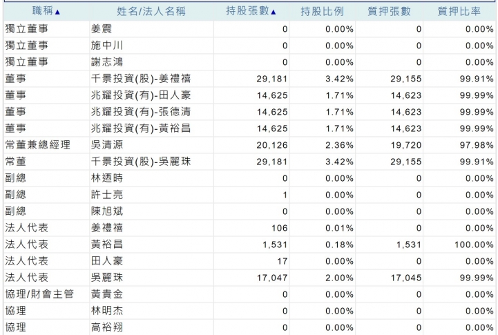Viewport: 498px width, 335px height.
Task: Sort by 持股張數 column header
Action: [251, 12]
